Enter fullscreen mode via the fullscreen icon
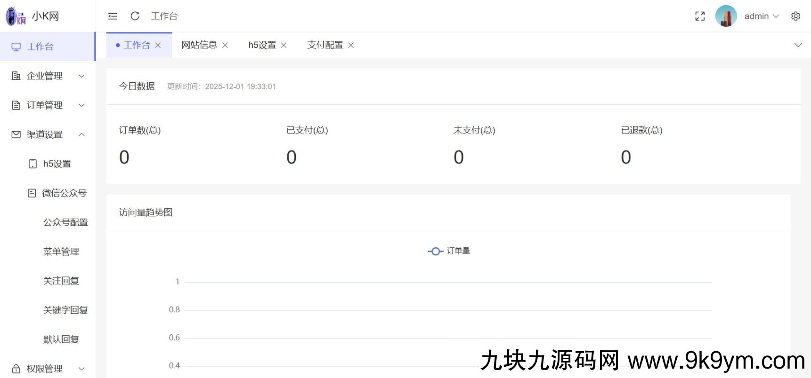This screenshot has height=378, width=811. 700,16
